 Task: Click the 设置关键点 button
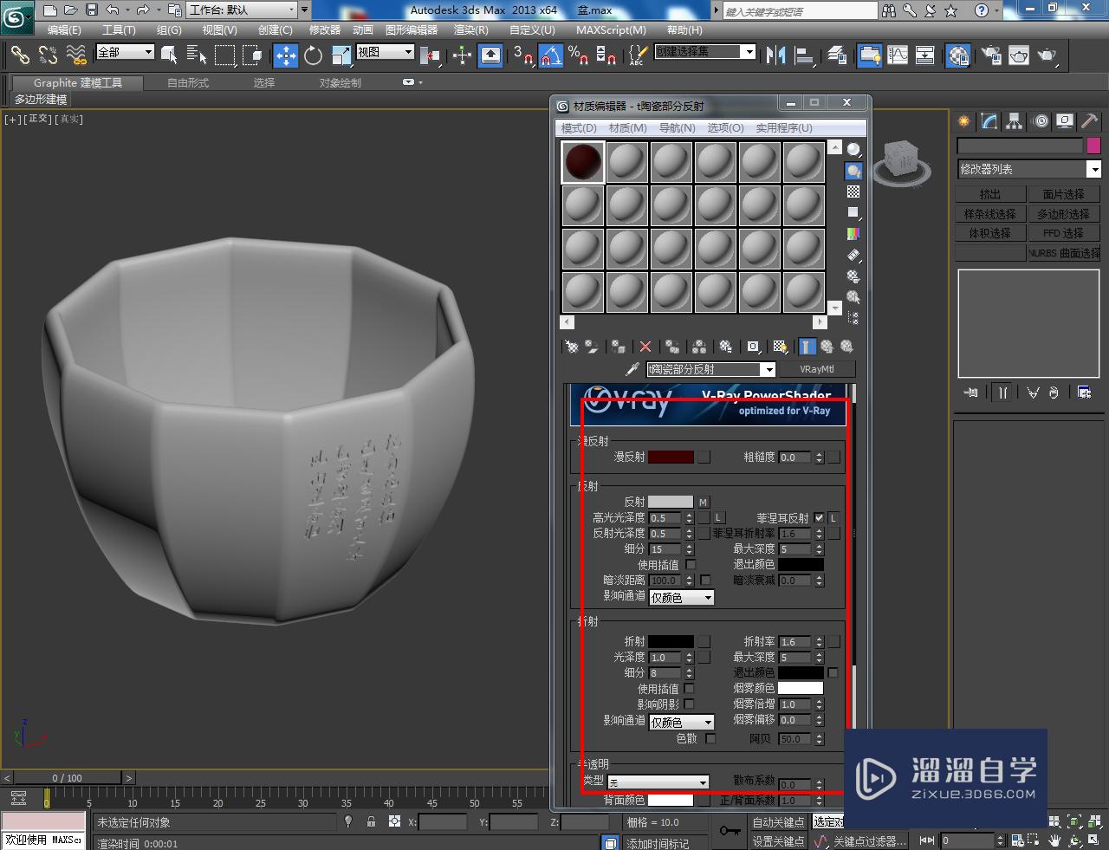(x=778, y=840)
